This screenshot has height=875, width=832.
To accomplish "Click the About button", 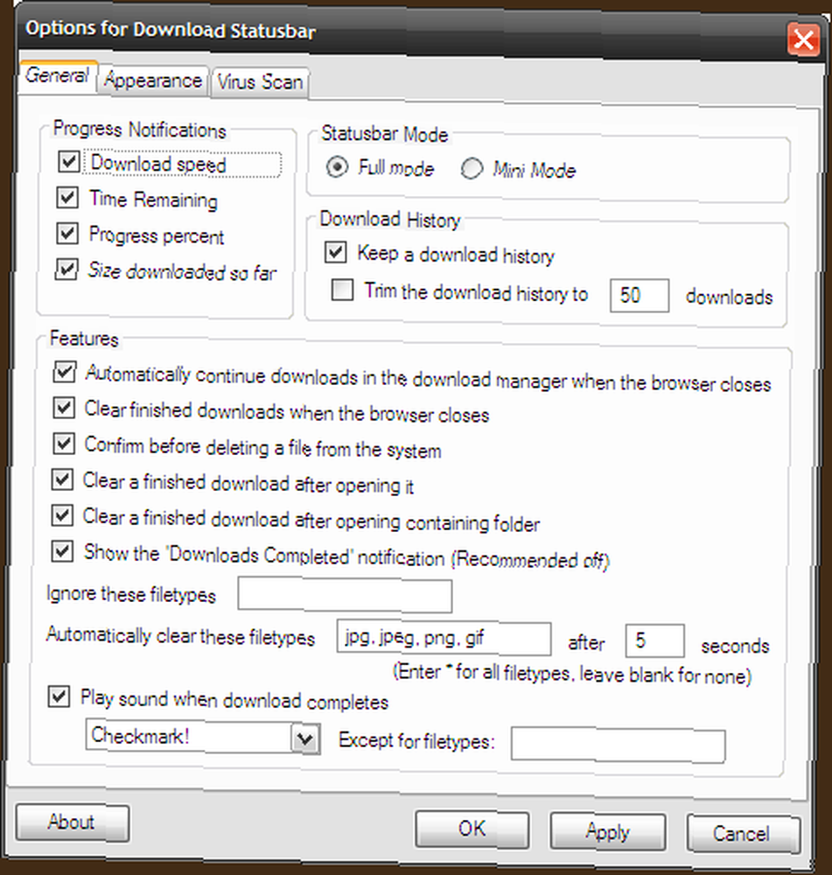I will (x=73, y=822).
